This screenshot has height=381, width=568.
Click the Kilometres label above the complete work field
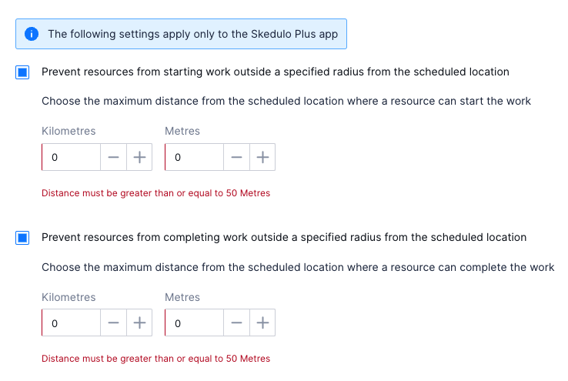[68, 297]
